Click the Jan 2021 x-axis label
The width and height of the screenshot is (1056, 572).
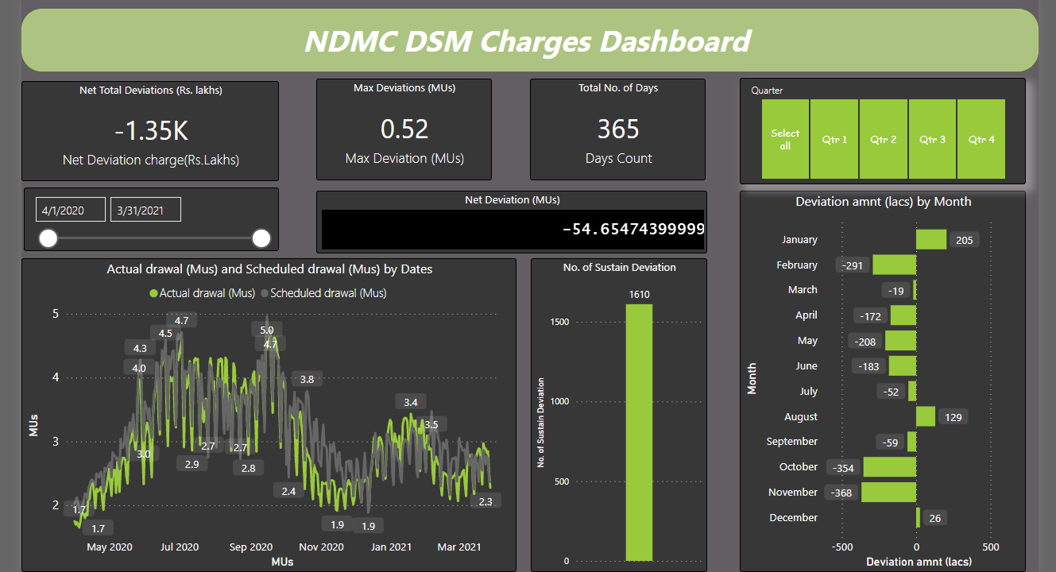[x=392, y=547]
